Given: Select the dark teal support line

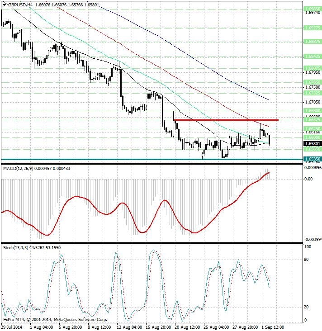Looking at the screenshot, I should coord(136,159).
